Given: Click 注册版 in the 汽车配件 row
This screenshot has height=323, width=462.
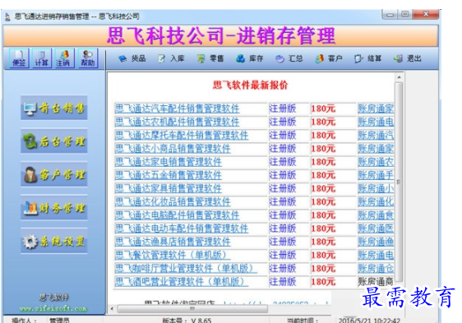Looking at the screenshot, I should pos(282,108).
